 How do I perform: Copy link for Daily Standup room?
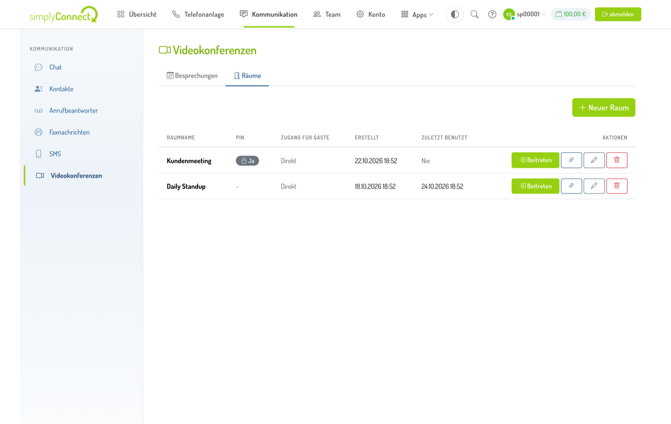(571, 186)
